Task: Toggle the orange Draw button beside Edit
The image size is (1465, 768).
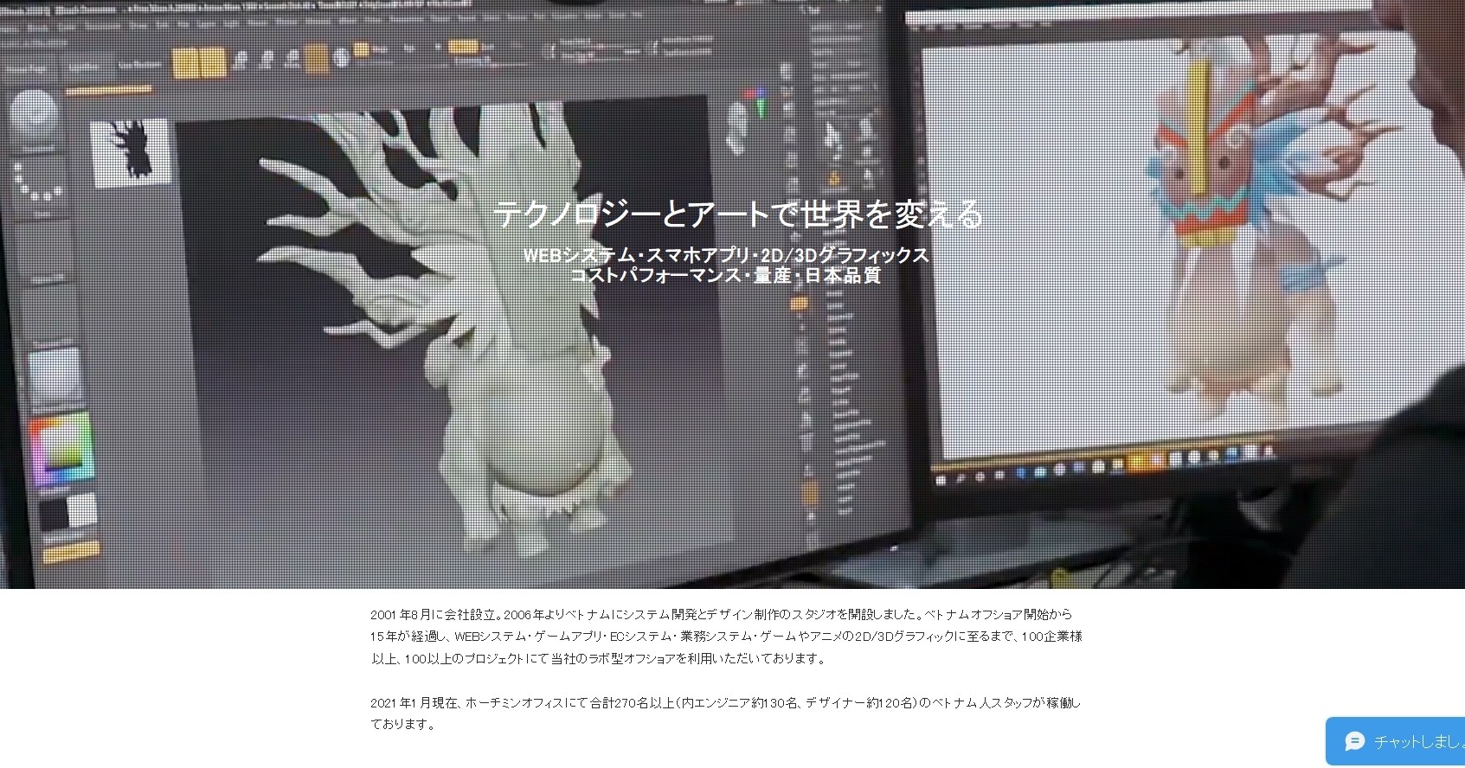Action: click(212, 63)
